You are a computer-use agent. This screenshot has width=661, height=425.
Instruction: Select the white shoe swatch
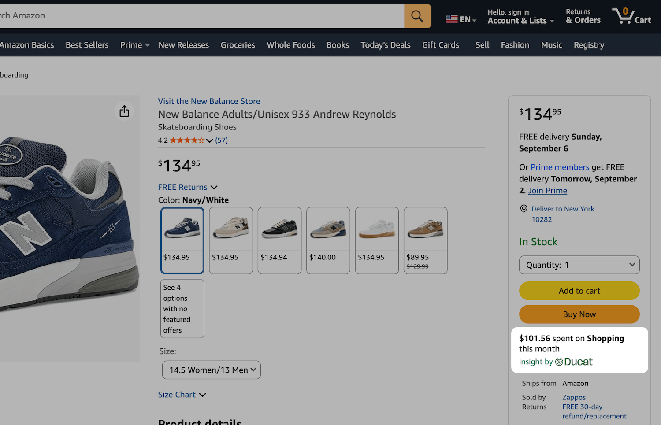pyautogui.click(x=377, y=240)
